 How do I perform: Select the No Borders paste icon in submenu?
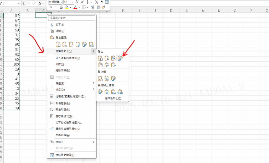point(100,65)
